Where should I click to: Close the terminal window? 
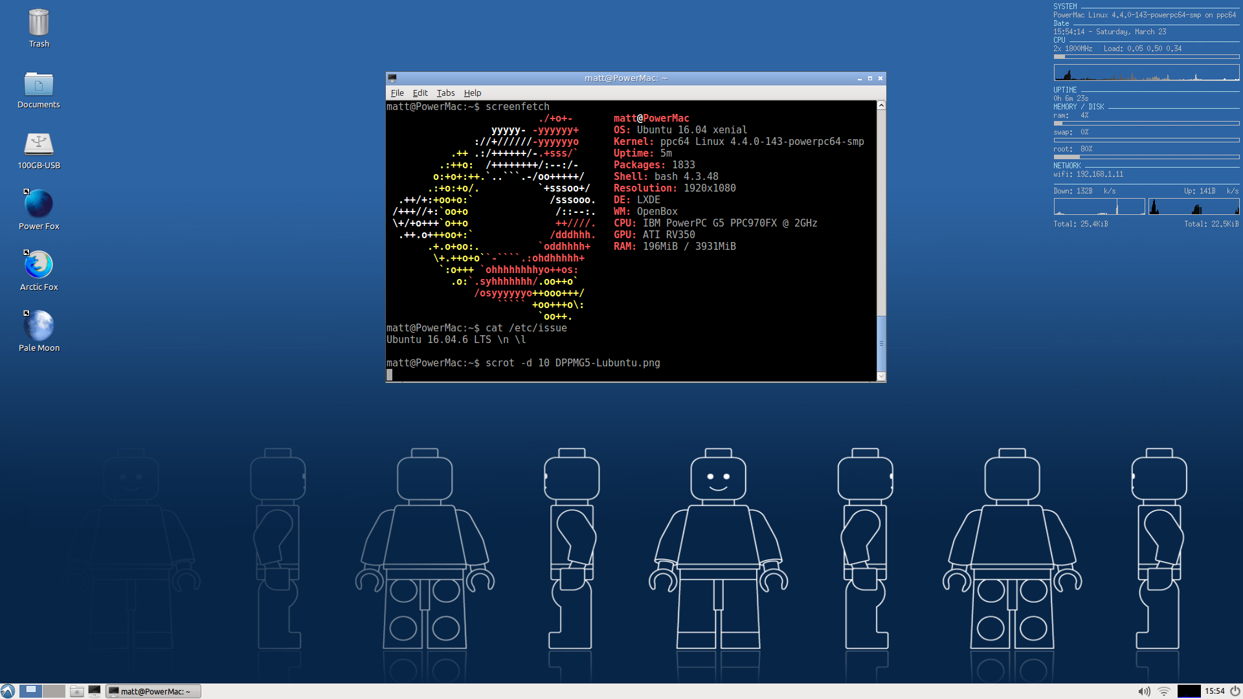coord(880,78)
